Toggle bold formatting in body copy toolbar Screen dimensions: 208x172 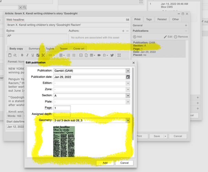click(x=22, y=55)
